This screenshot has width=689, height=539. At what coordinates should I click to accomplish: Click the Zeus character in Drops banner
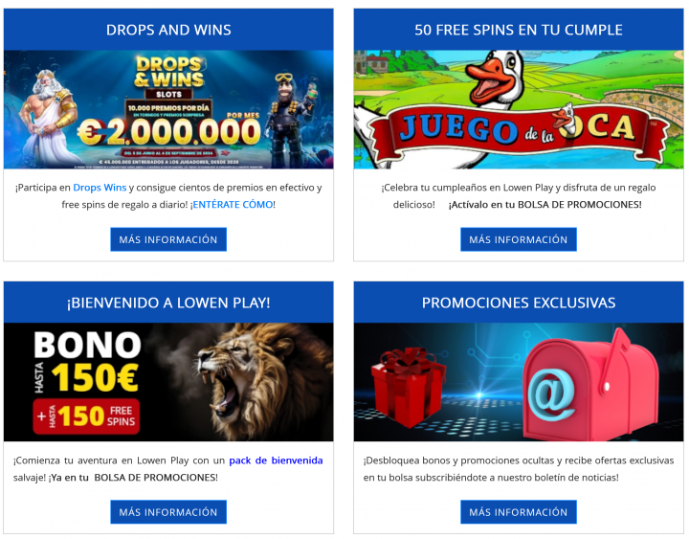click(49, 117)
